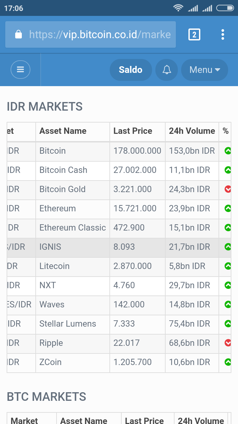
Task: Click the green up arrow in ZCoin row
Action: [228, 362]
